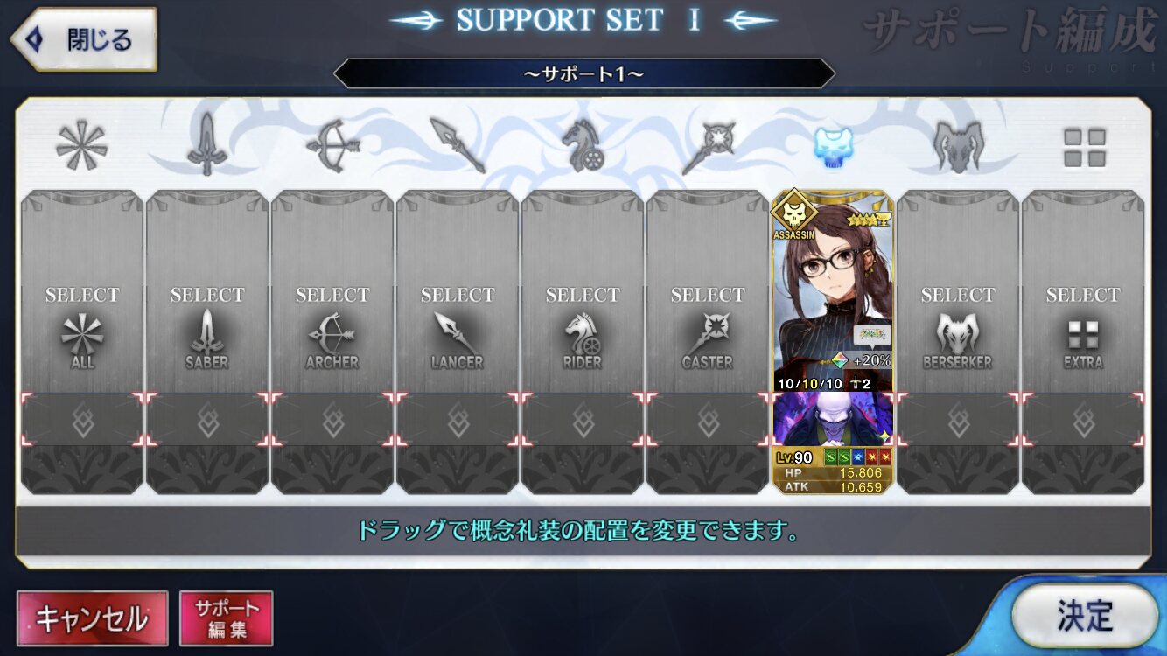
Task: Select the Extra class grid icon
Action: (x=1084, y=147)
